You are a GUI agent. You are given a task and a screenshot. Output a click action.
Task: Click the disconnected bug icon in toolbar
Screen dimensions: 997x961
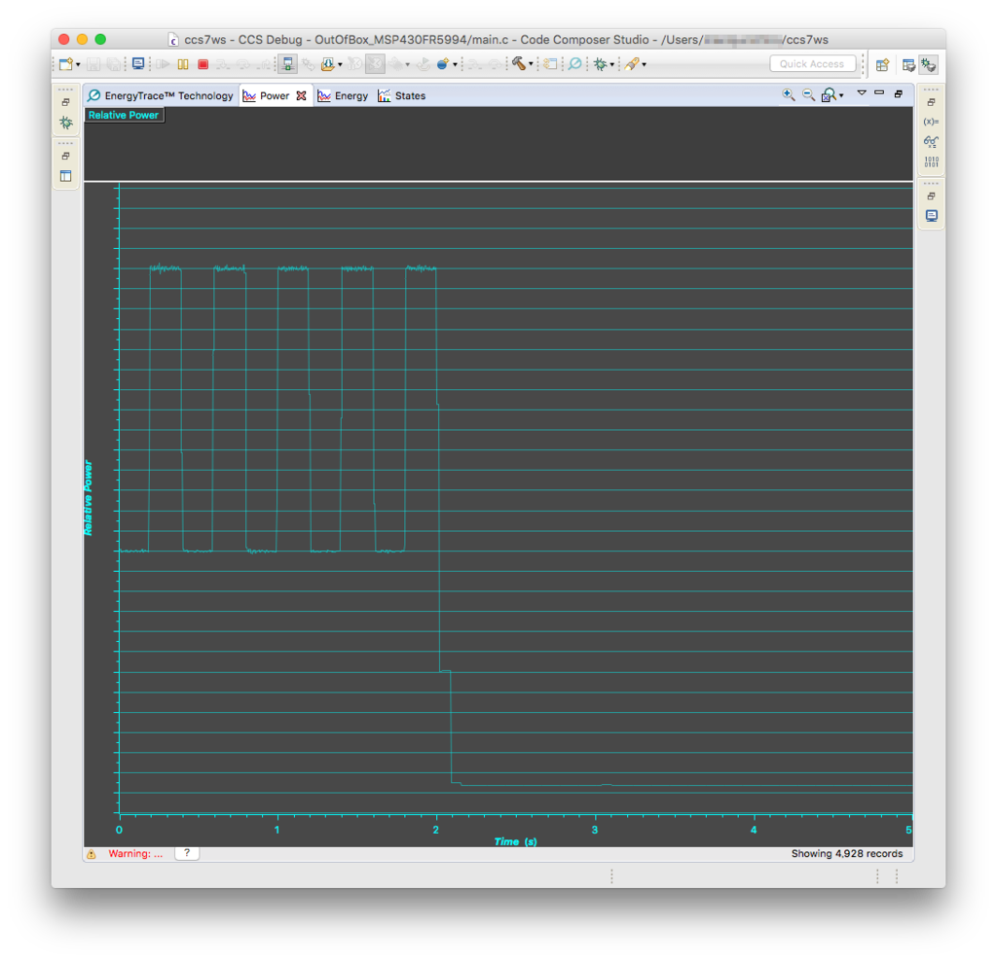309,64
